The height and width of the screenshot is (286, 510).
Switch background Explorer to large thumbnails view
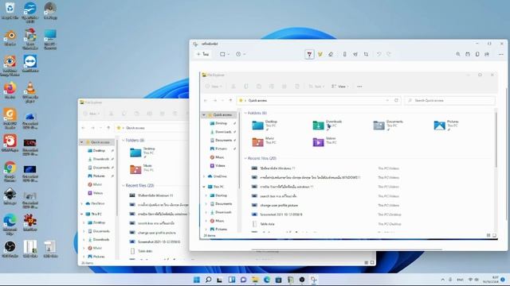(372, 263)
